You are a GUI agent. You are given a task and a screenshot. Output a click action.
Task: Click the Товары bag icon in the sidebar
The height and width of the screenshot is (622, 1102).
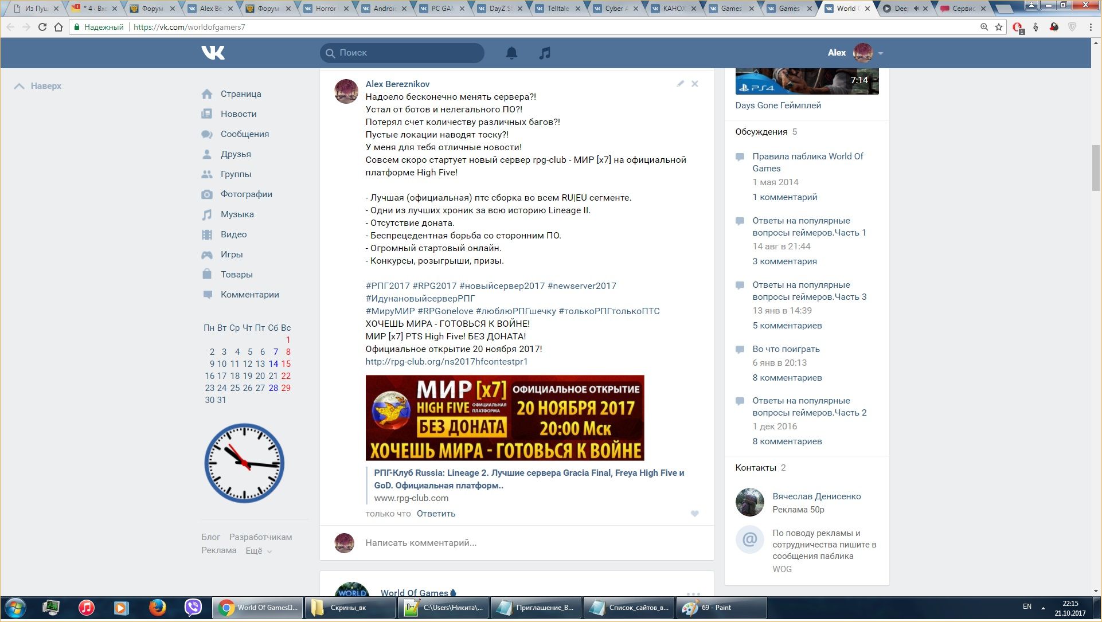point(207,274)
